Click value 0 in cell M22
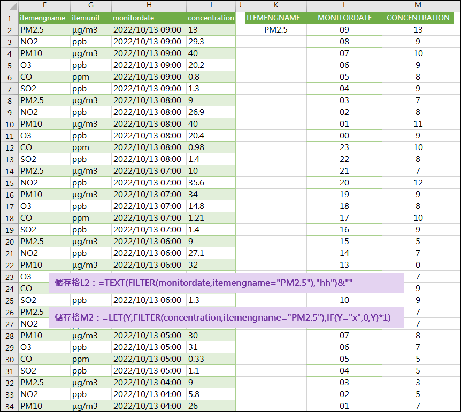461x412 pixels. click(418, 265)
